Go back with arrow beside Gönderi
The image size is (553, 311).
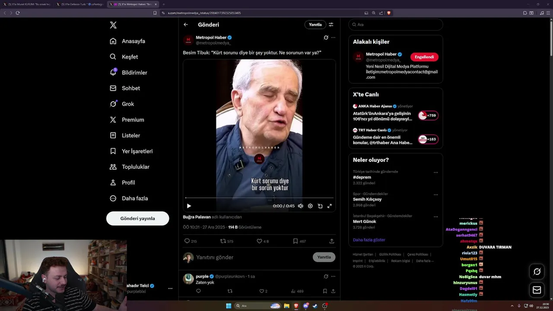tap(186, 25)
